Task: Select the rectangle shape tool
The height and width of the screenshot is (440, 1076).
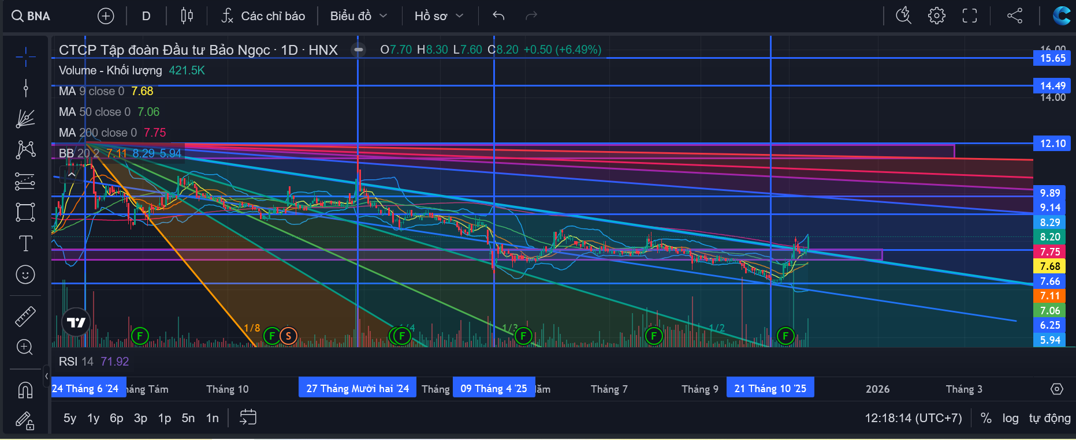Action: [25, 212]
